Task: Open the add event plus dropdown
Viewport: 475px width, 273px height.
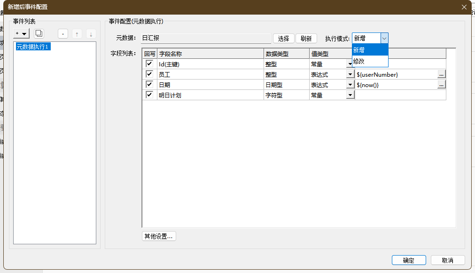Action: click(21, 33)
